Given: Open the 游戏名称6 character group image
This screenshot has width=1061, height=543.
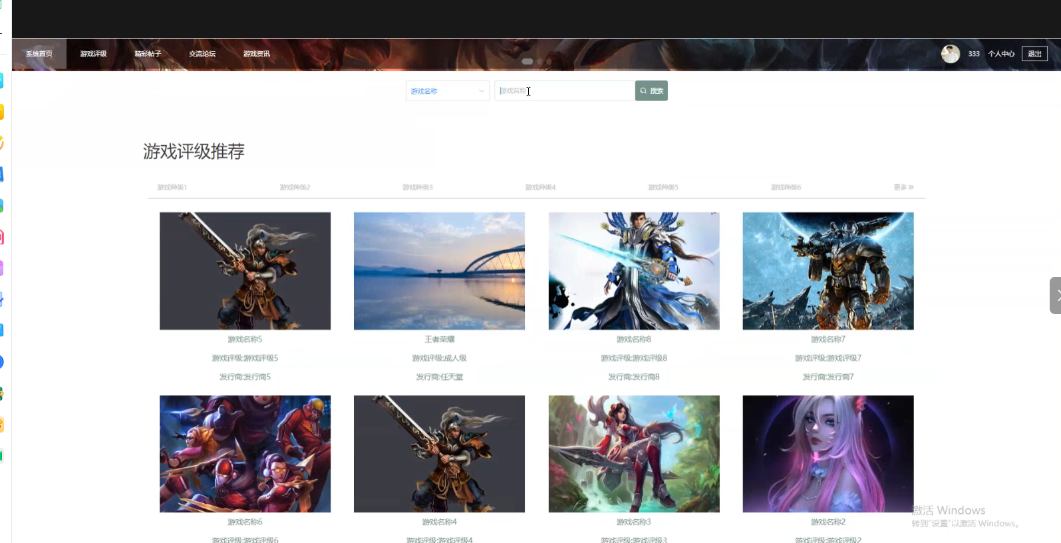Looking at the screenshot, I should [245, 454].
